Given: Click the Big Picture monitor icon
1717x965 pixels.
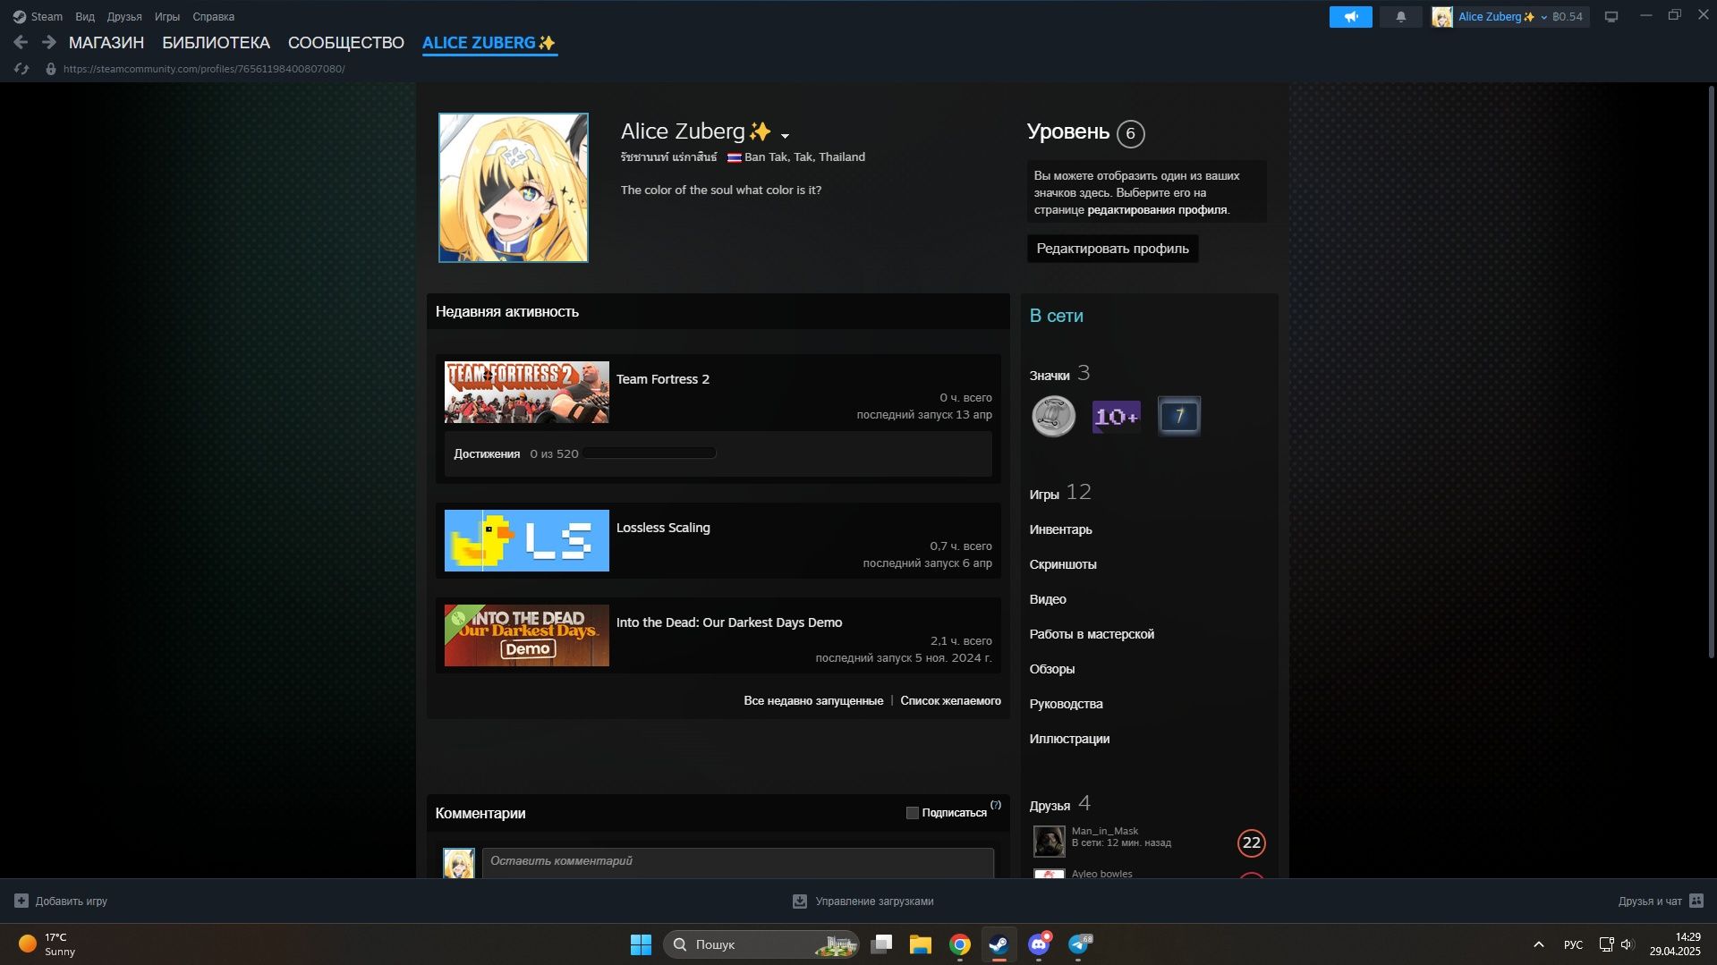Looking at the screenshot, I should click(x=1611, y=17).
